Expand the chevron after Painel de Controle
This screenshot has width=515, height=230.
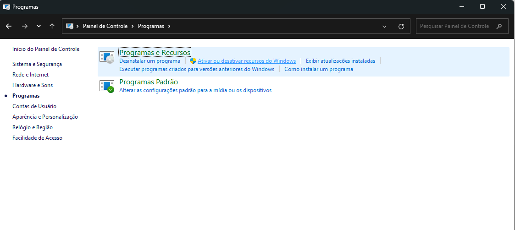pos(133,26)
